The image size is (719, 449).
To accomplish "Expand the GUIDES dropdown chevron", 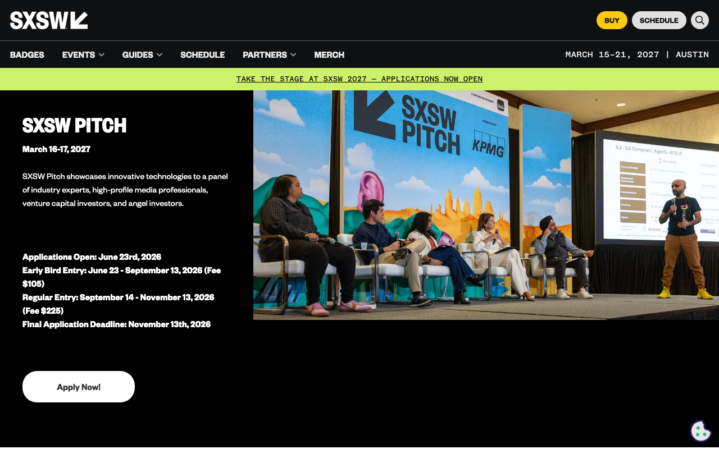I will click(160, 54).
